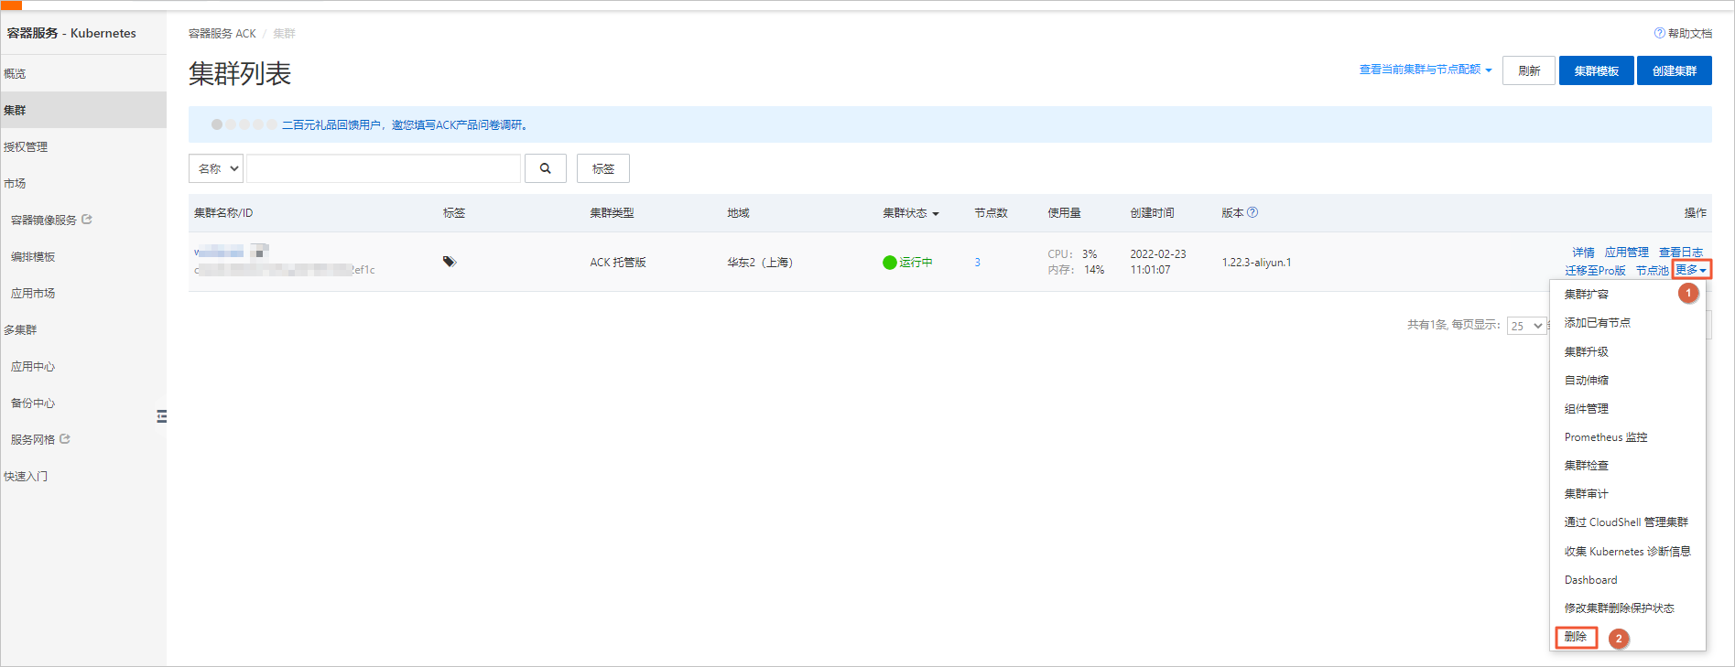Select 添加已有节点 menu entry
The height and width of the screenshot is (667, 1735).
(x=1598, y=323)
